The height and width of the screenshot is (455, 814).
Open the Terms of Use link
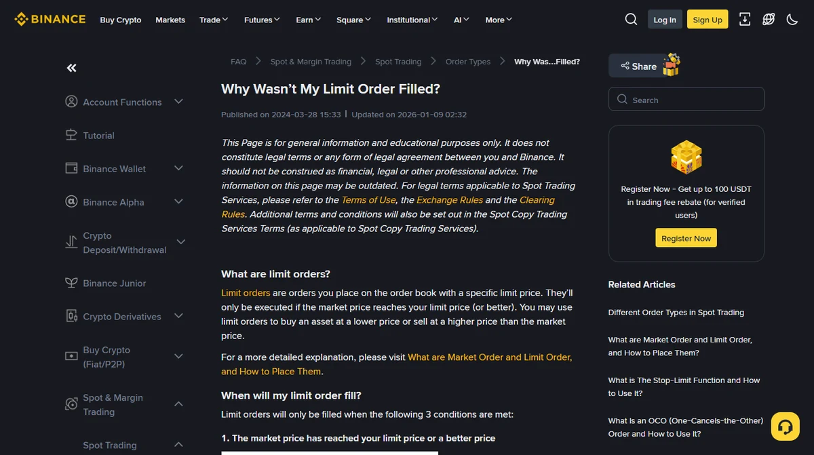point(368,200)
